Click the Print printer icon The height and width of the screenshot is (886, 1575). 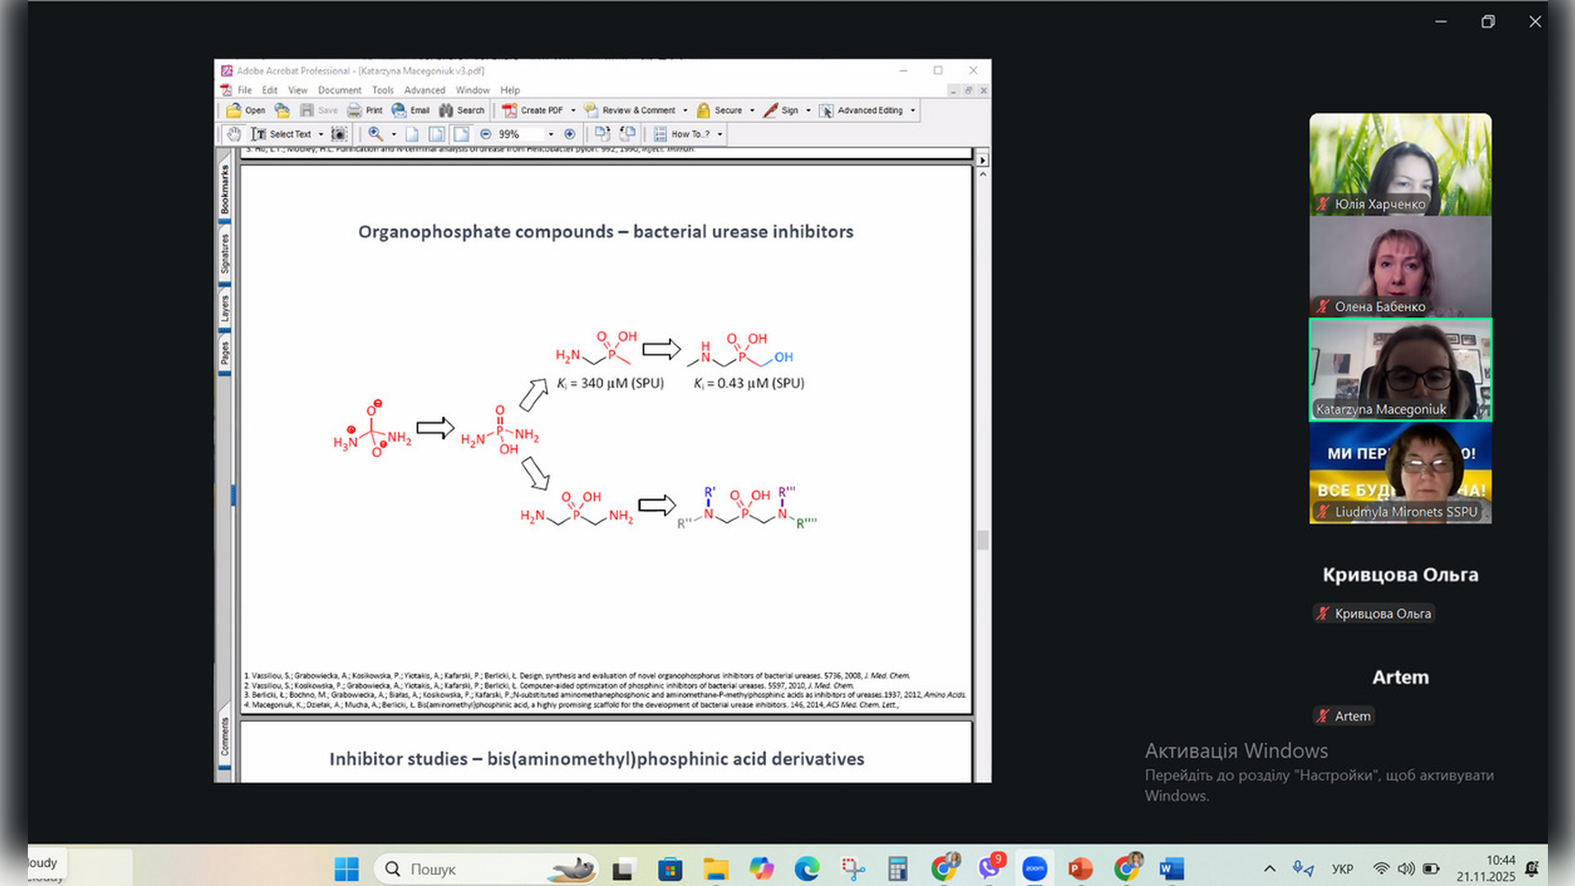tap(354, 110)
